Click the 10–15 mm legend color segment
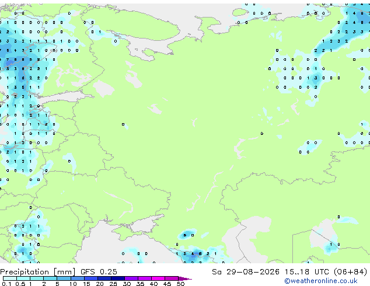The image size is (370, 286). point(78,278)
